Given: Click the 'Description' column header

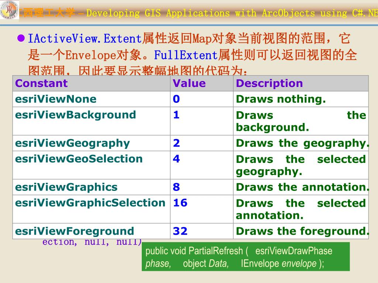Looking at the screenshot, I should 300,83.
